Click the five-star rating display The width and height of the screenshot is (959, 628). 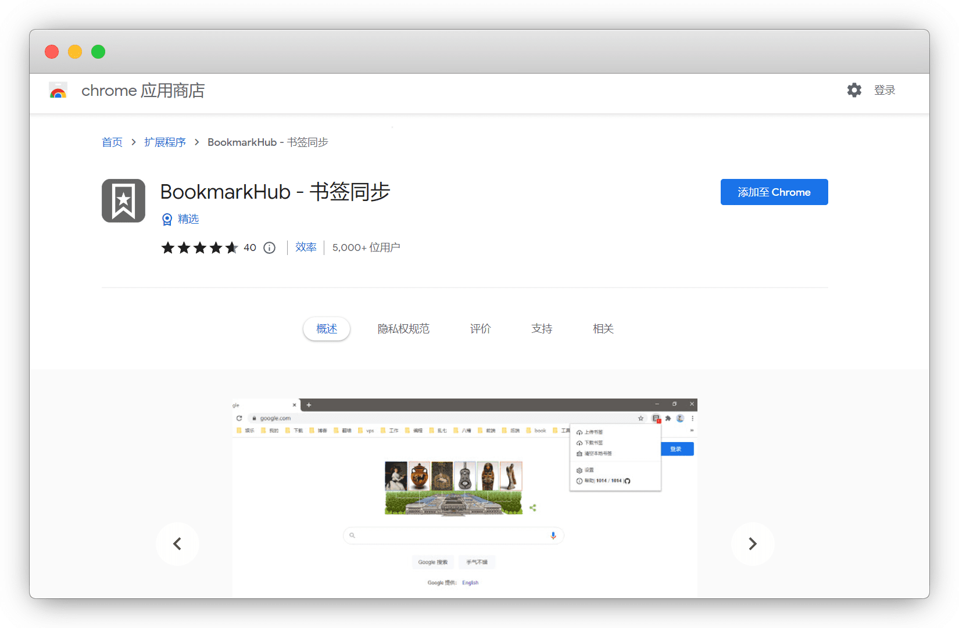point(199,248)
